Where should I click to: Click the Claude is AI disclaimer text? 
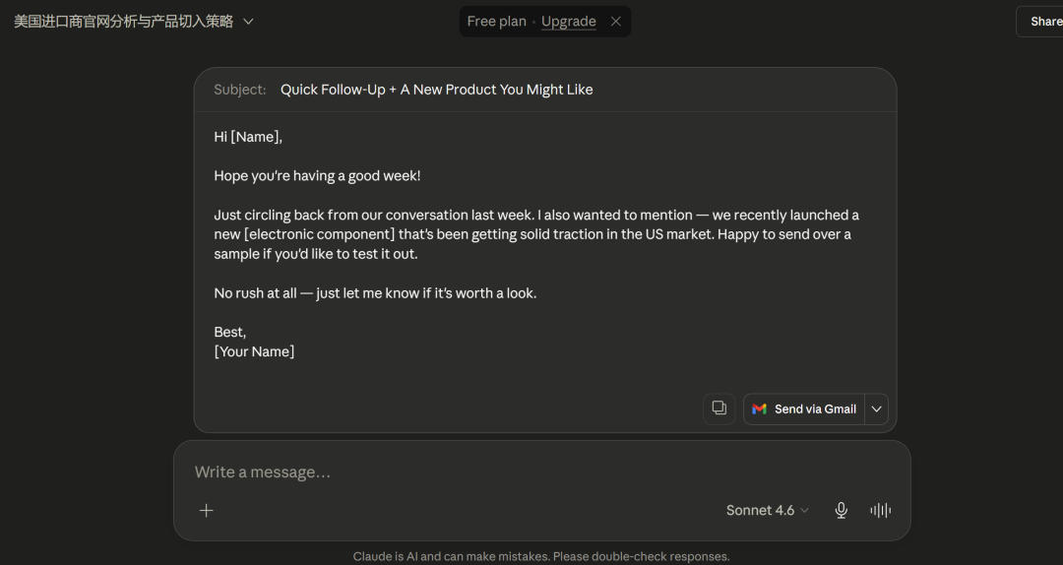pos(541,556)
